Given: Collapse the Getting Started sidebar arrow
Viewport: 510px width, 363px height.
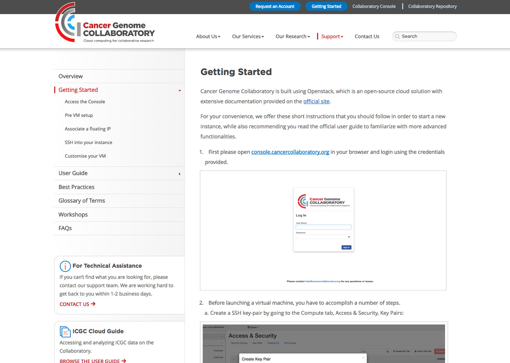Looking at the screenshot, I should tap(179, 91).
